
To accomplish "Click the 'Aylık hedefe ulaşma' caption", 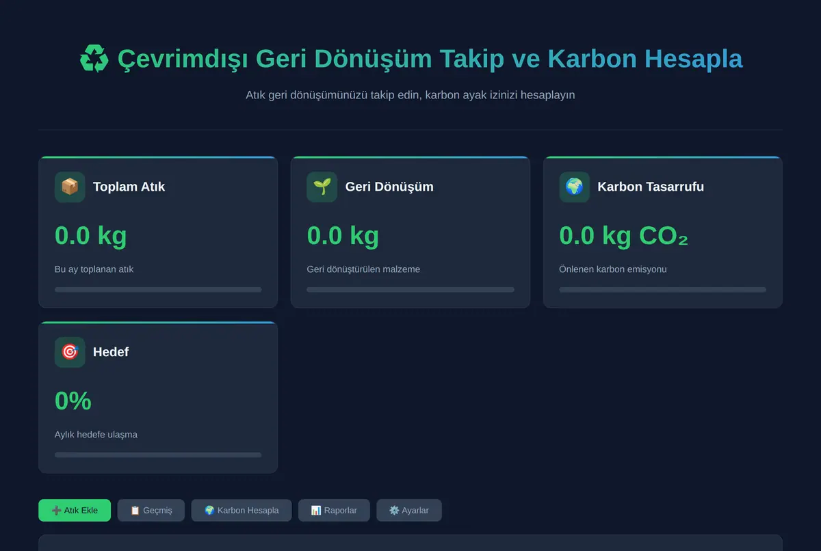I will (96, 435).
